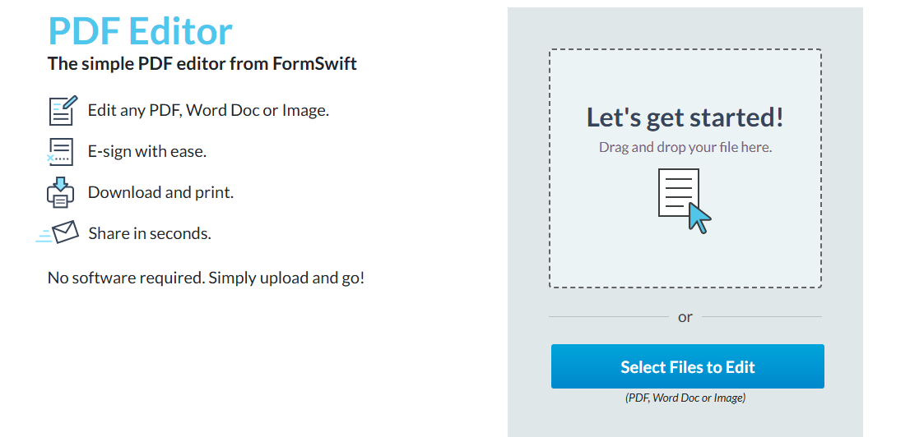Click the Let's get started heading
910x437 pixels.
(x=685, y=117)
